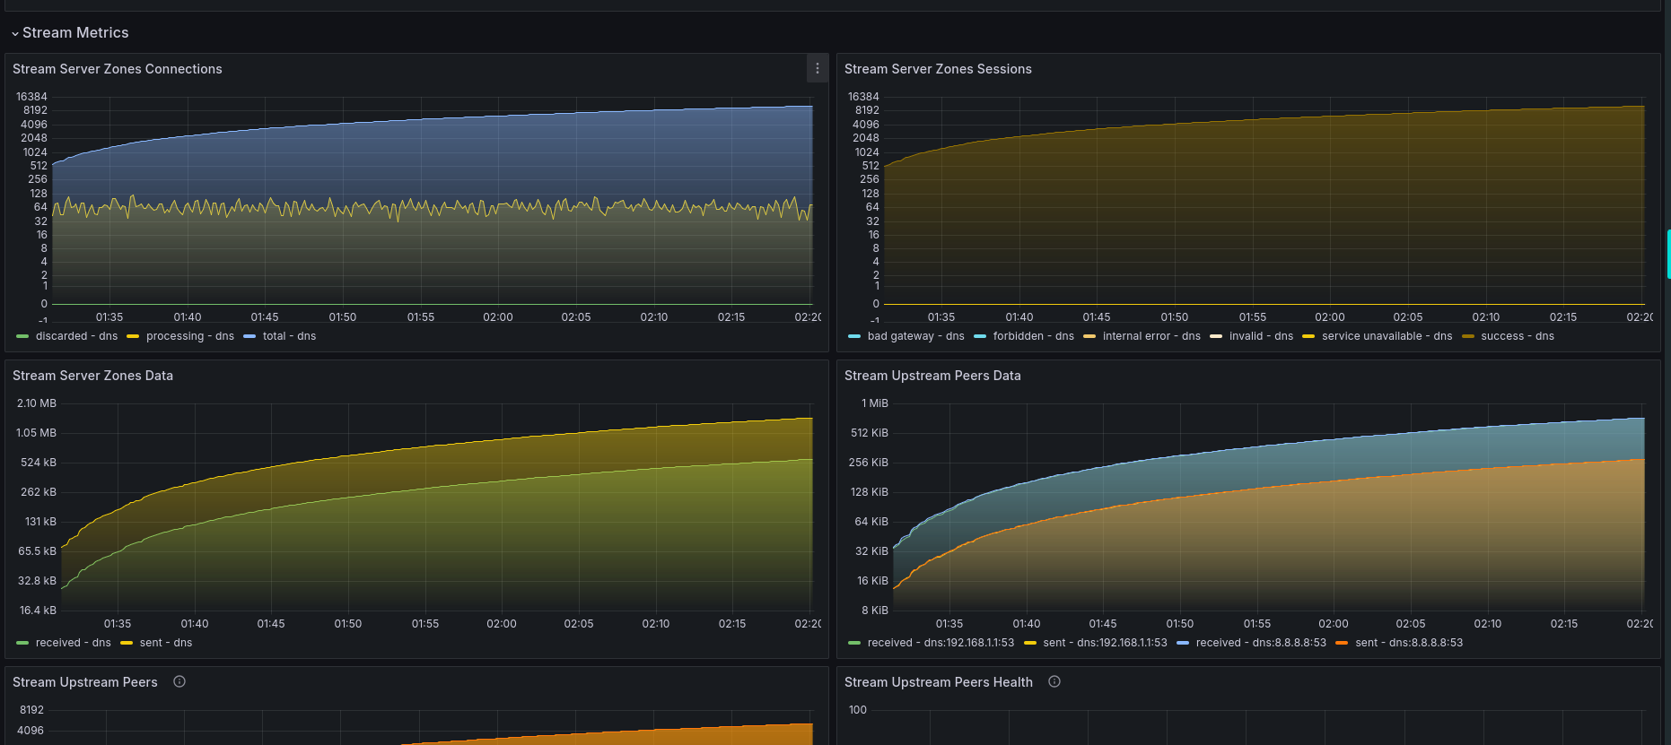This screenshot has width=1671, height=745.
Task: Click the bad gateway - dns color swatch
Action: point(854,336)
